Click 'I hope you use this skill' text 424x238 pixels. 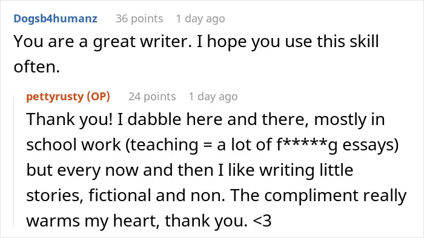pos(288,42)
